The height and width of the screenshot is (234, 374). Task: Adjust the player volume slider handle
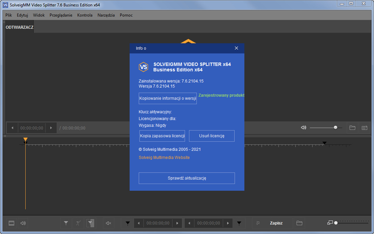click(x=336, y=127)
